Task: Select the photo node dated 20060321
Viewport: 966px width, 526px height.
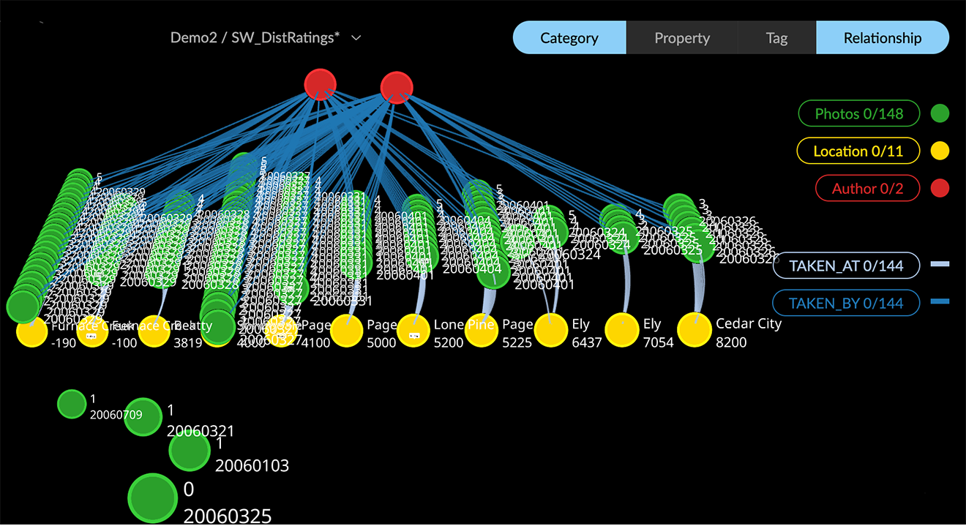Action: tap(143, 418)
